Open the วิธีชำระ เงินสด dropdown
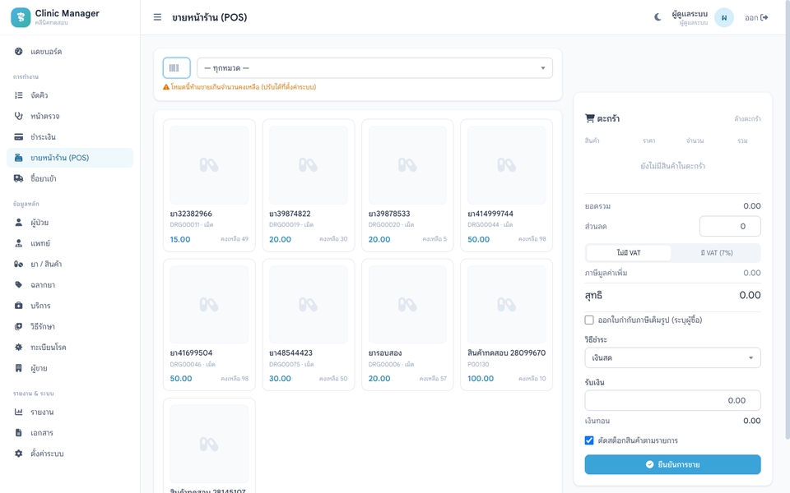Image resolution: width=790 pixels, height=493 pixels. pos(672,357)
